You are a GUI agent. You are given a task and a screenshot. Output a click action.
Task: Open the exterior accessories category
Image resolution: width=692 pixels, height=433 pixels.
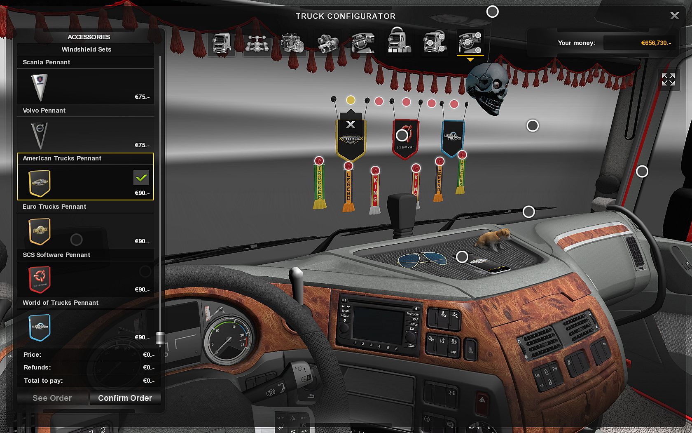(434, 43)
